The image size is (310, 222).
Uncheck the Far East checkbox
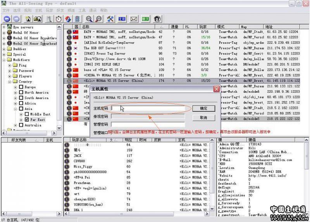(27, 120)
